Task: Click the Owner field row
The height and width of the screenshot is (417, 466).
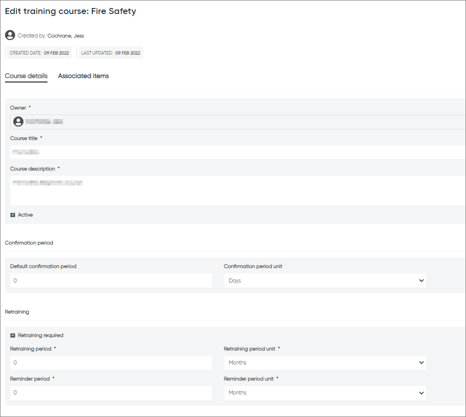Action: (x=235, y=121)
